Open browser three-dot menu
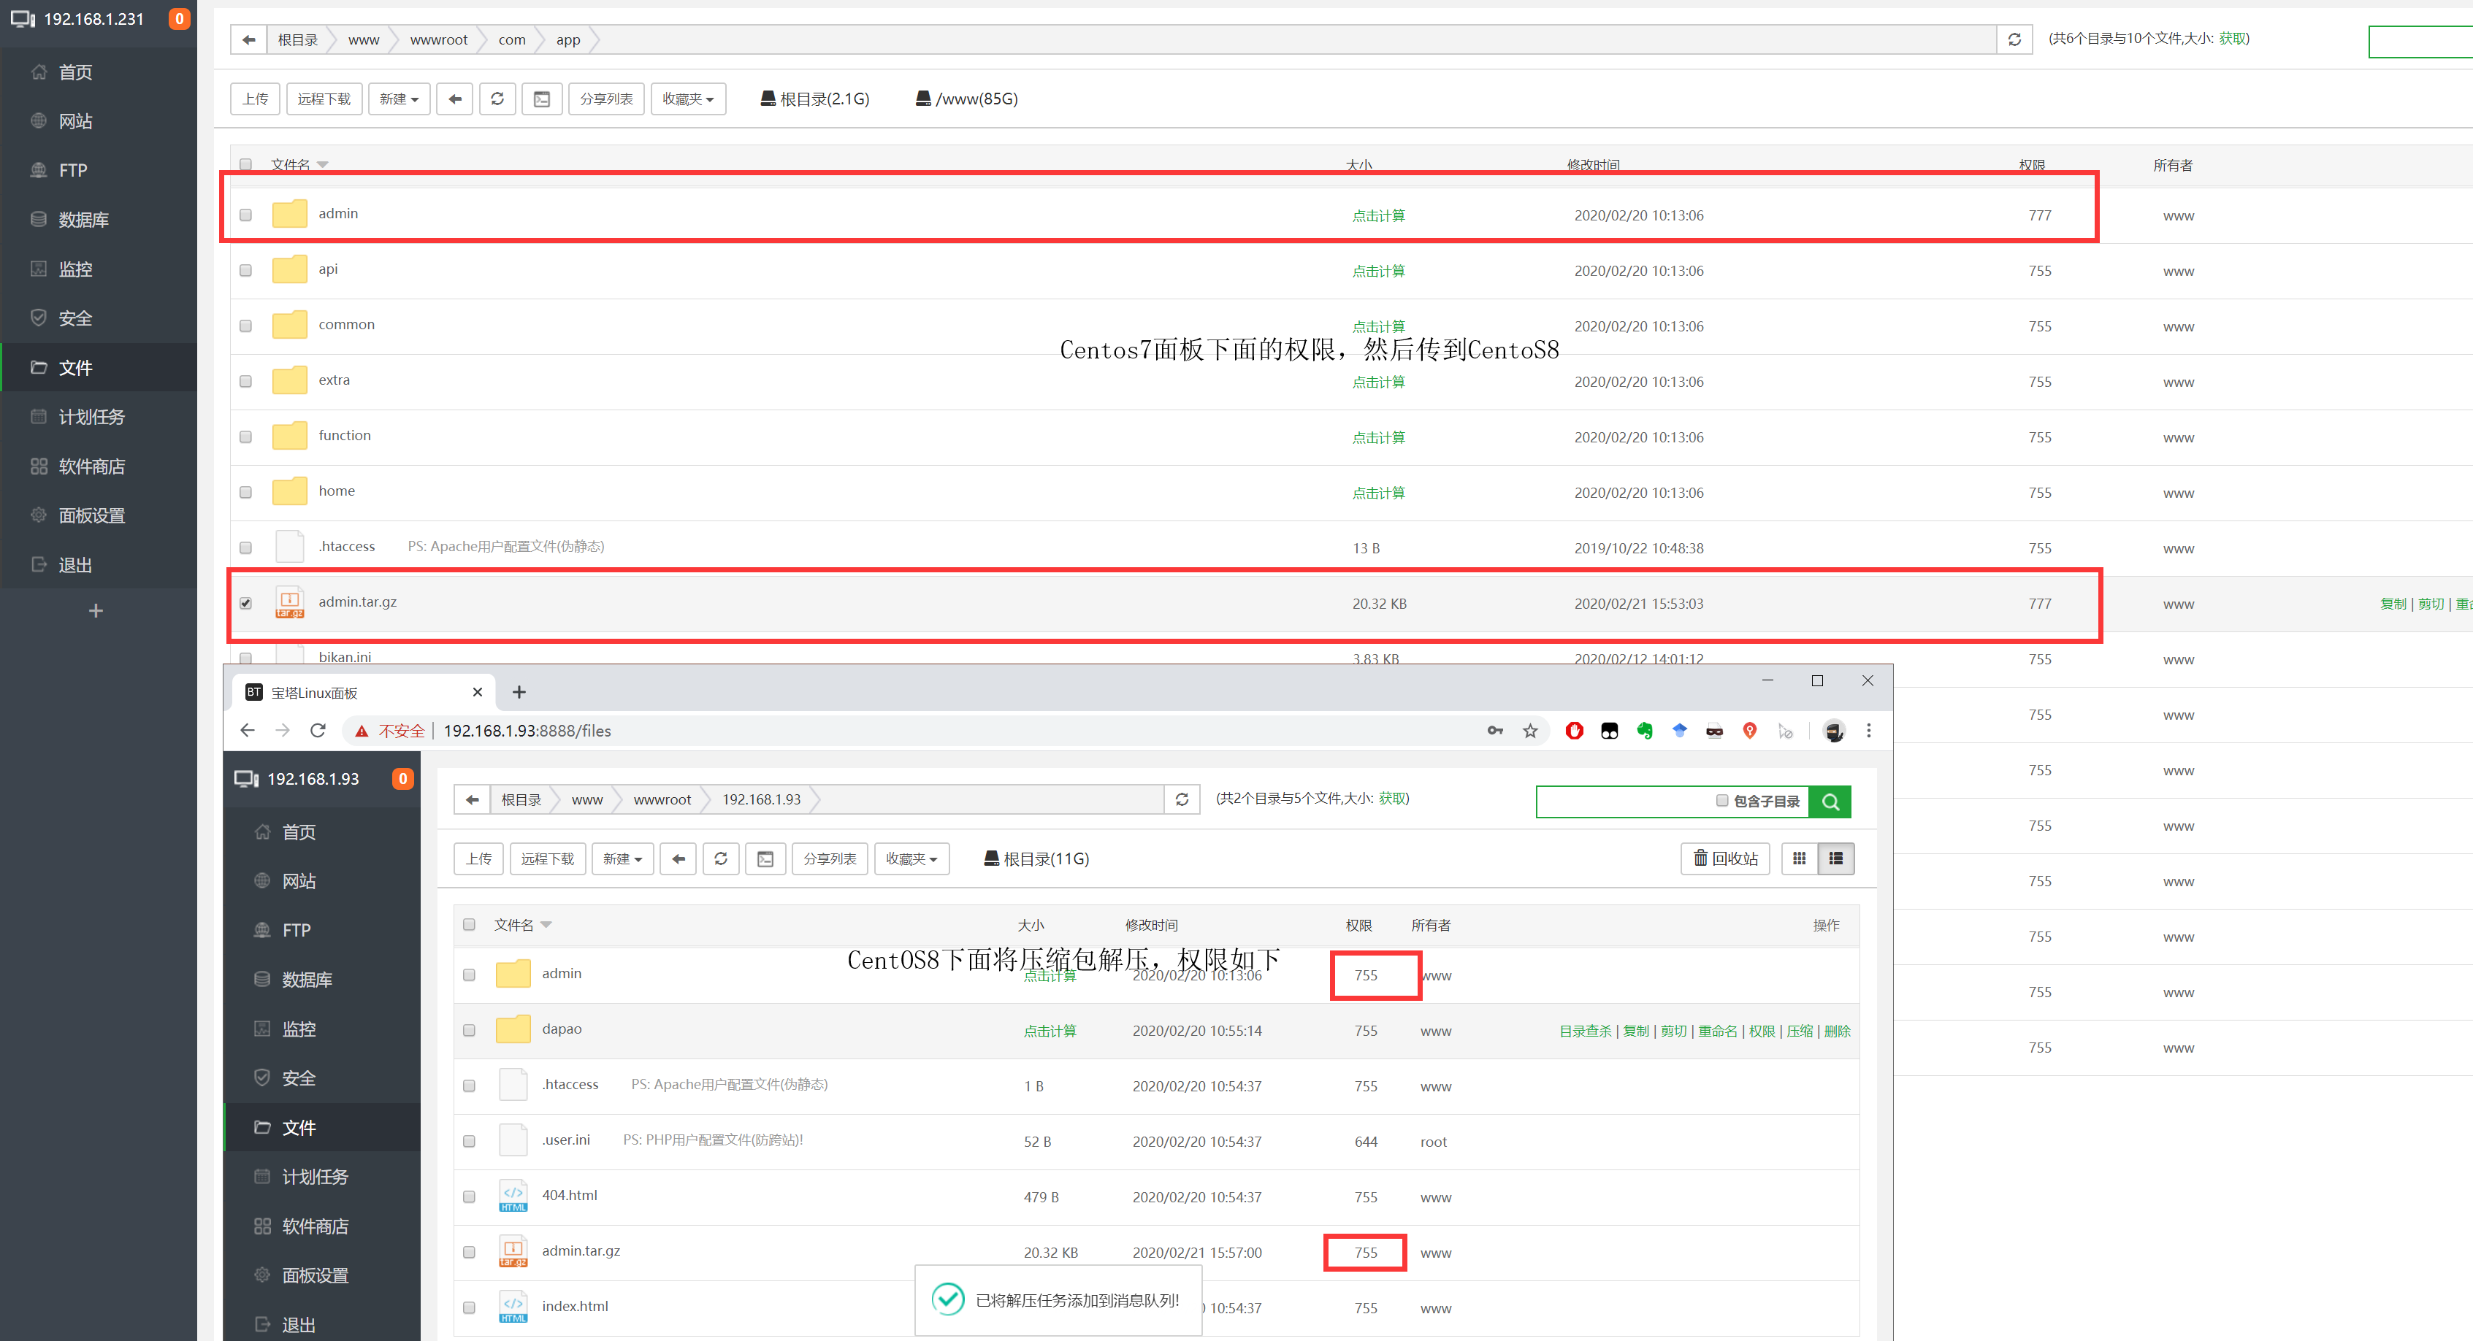Screen dimensions: 2473x1341 [x=1868, y=731]
